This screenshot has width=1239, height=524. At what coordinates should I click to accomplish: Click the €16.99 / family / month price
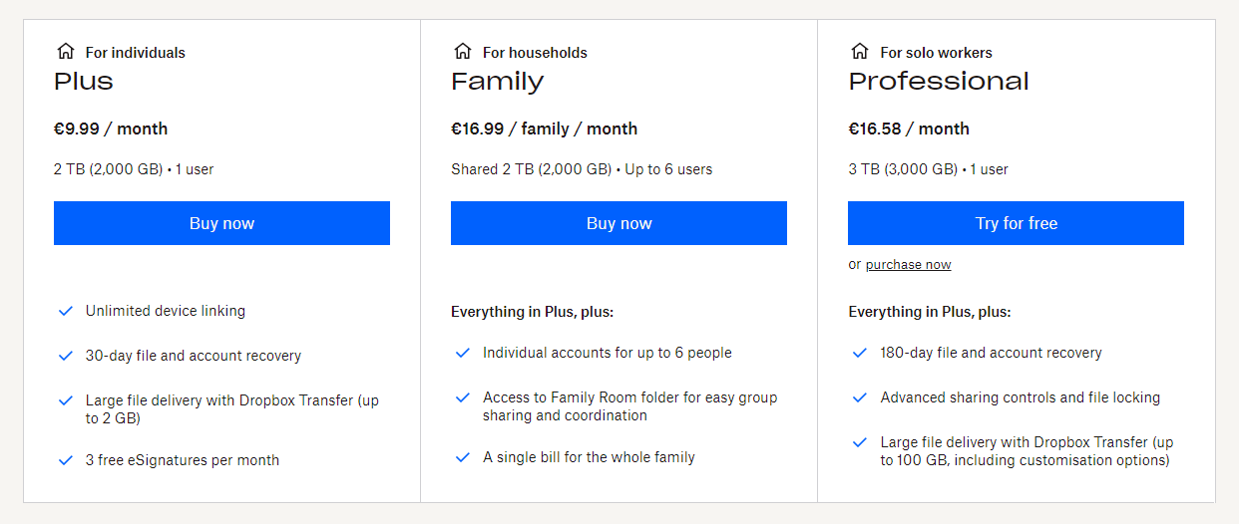click(544, 129)
